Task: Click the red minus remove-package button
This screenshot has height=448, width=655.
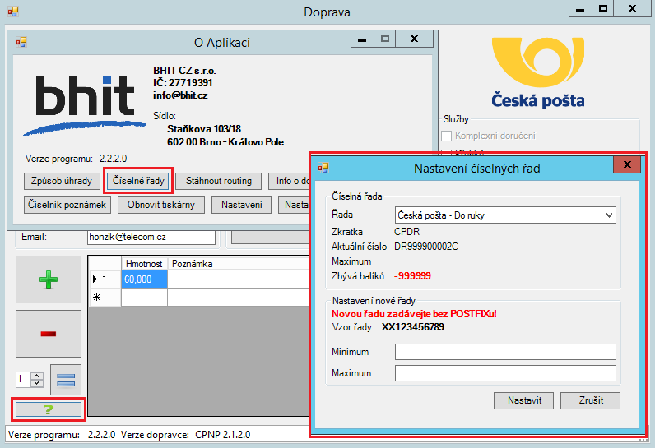Action: click(x=49, y=333)
